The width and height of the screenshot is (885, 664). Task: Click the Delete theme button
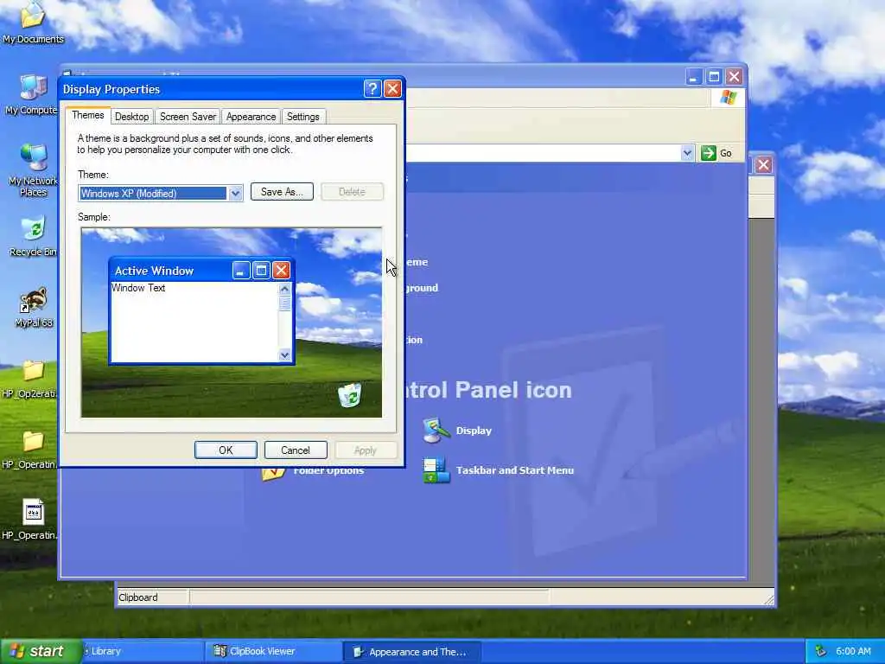353,192
